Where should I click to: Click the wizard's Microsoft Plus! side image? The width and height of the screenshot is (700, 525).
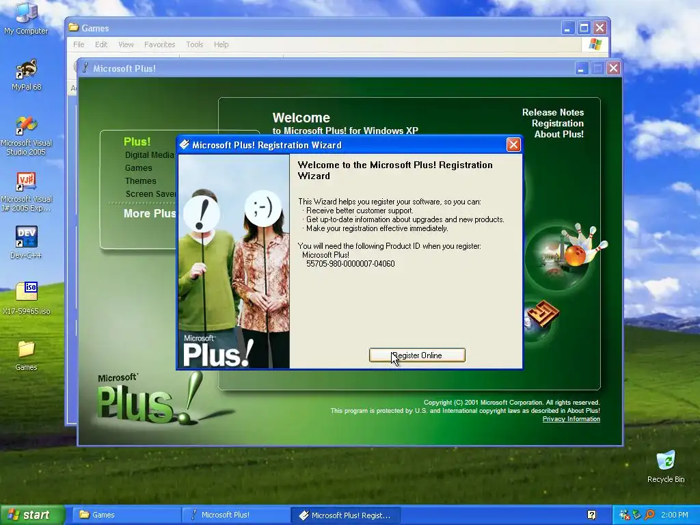234,262
